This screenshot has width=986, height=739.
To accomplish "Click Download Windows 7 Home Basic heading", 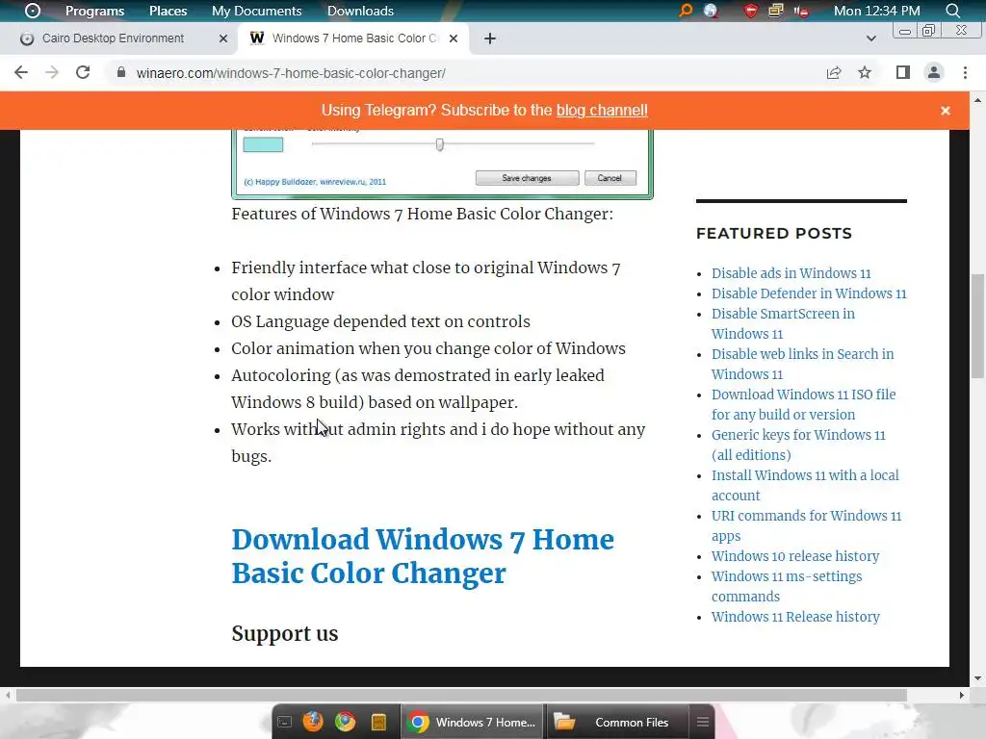I will point(423,556).
